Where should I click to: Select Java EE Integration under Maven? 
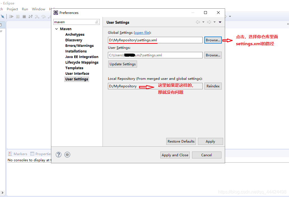(x=82, y=57)
